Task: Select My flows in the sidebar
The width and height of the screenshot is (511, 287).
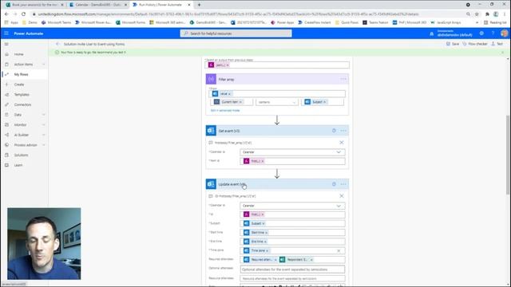Action: point(22,74)
